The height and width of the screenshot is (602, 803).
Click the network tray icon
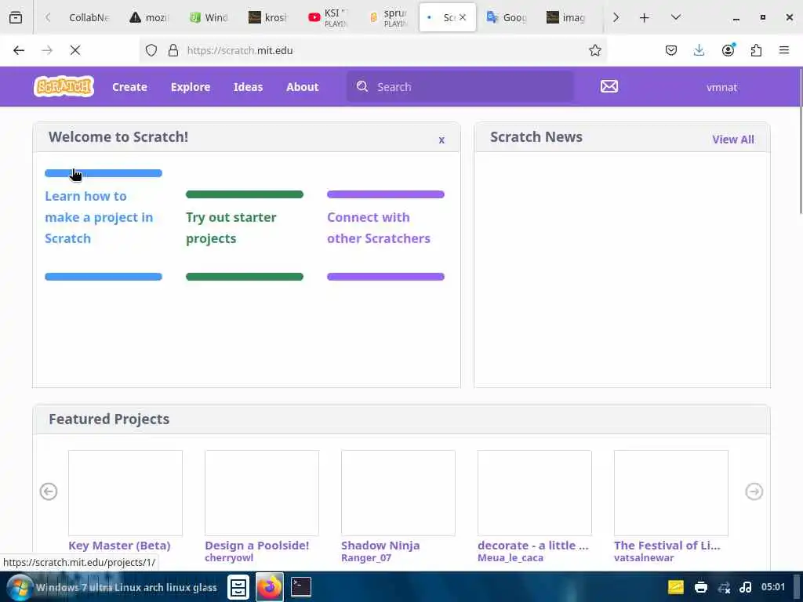724,587
